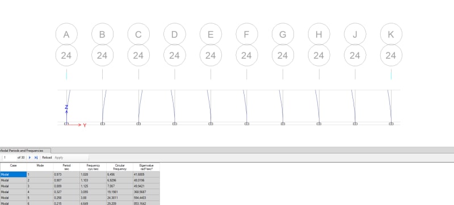This screenshot has width=454, height=205.
Task: Click the Eigenvalue column header
Action: click(146, 167)
